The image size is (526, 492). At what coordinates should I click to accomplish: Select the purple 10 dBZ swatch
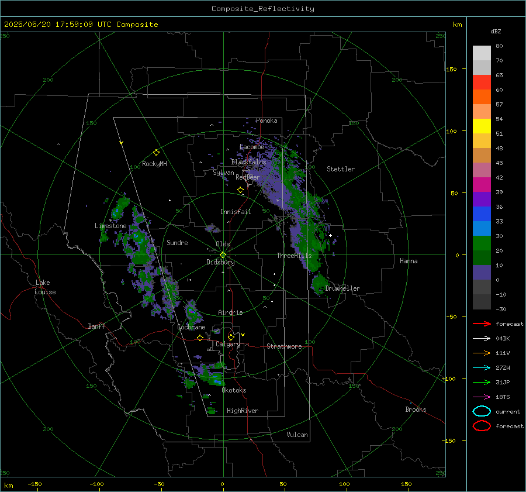(x=482, y=272)
